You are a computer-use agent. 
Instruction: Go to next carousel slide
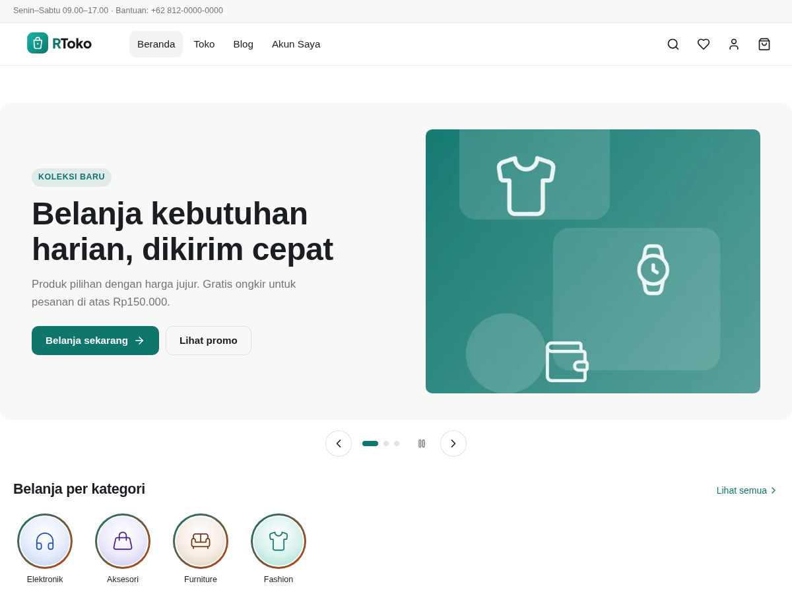pos(453,444)
